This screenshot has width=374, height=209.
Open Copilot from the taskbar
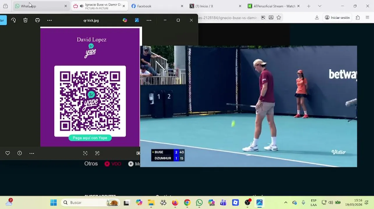coord(139,203)
